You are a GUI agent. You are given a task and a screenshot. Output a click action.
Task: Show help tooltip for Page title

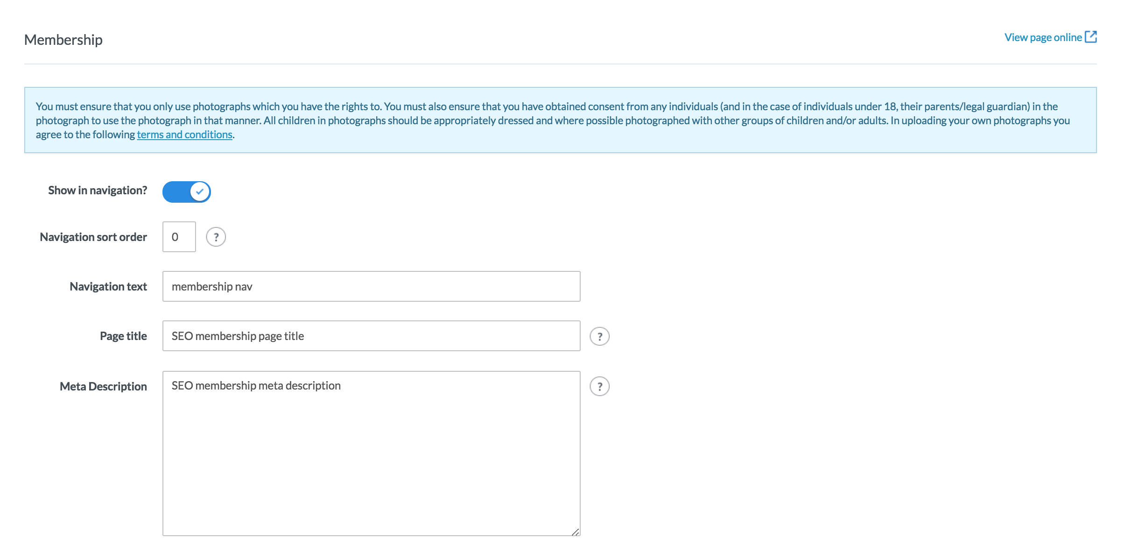599,336
